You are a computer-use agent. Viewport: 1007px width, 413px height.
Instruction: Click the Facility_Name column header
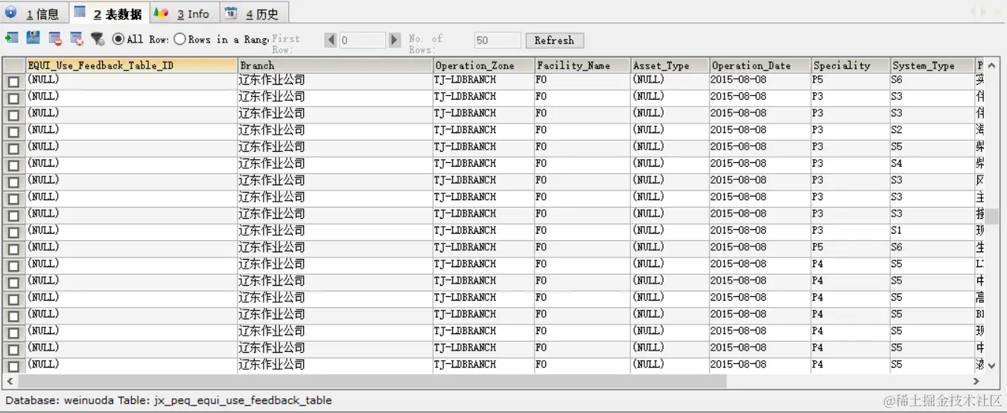click(582, 65)
